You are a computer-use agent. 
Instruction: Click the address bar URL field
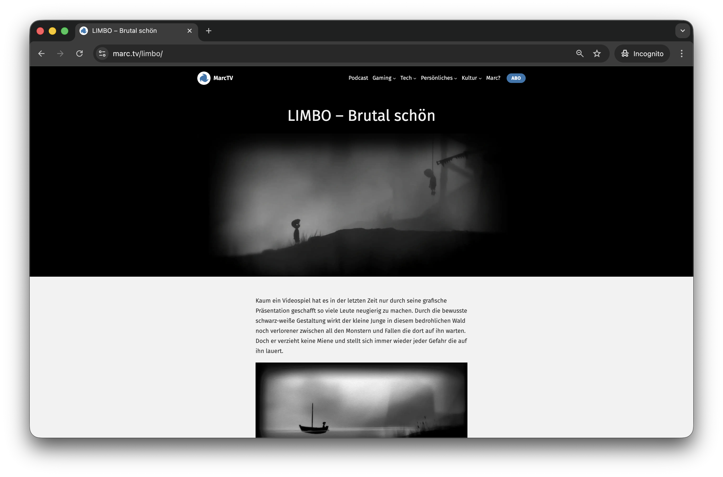(x=334, y=54)
